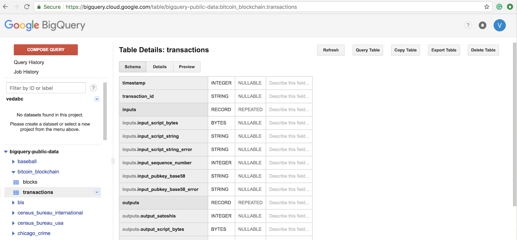Open notifications bell icon
This screenshot has height=240, width=517.
[482, 25]
